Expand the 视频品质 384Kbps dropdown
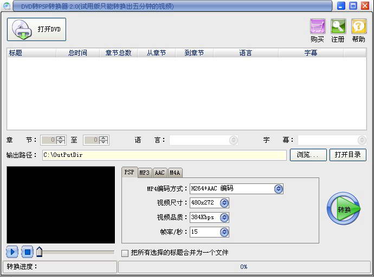Viewport: 374px width, 277px height. coord(224,217)
